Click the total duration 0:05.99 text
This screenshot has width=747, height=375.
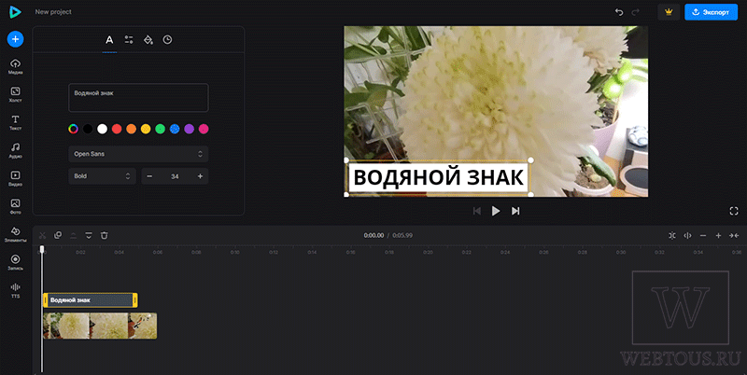[x=402, y=235]
